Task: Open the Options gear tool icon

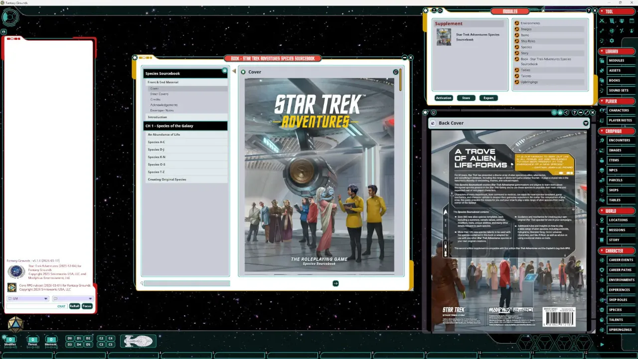Action: point(612,40)
